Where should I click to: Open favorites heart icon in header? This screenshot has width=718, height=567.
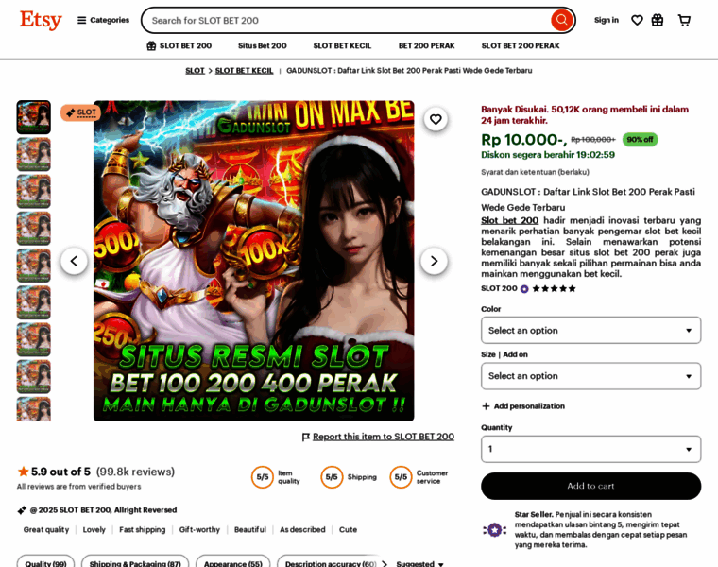point(637,20)
